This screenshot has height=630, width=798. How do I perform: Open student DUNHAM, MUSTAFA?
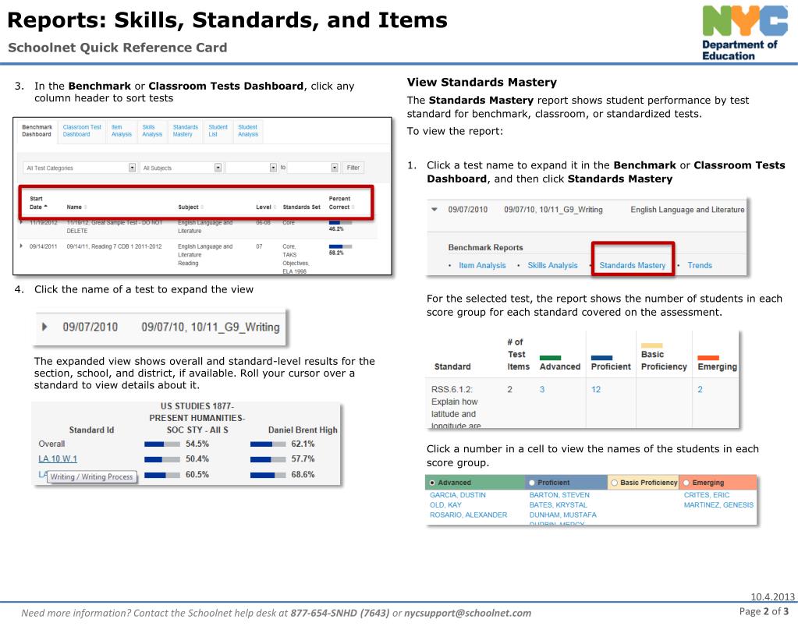562,515
